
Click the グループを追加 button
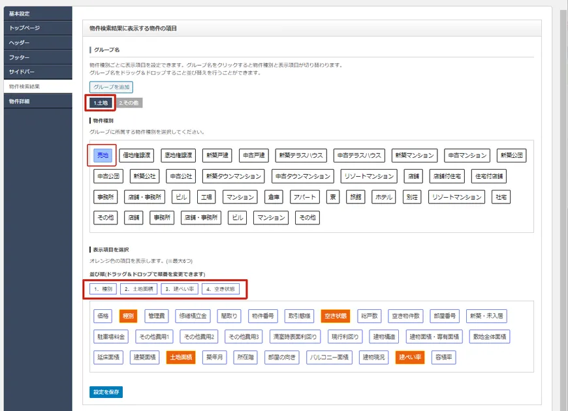(x=111, y=87)
